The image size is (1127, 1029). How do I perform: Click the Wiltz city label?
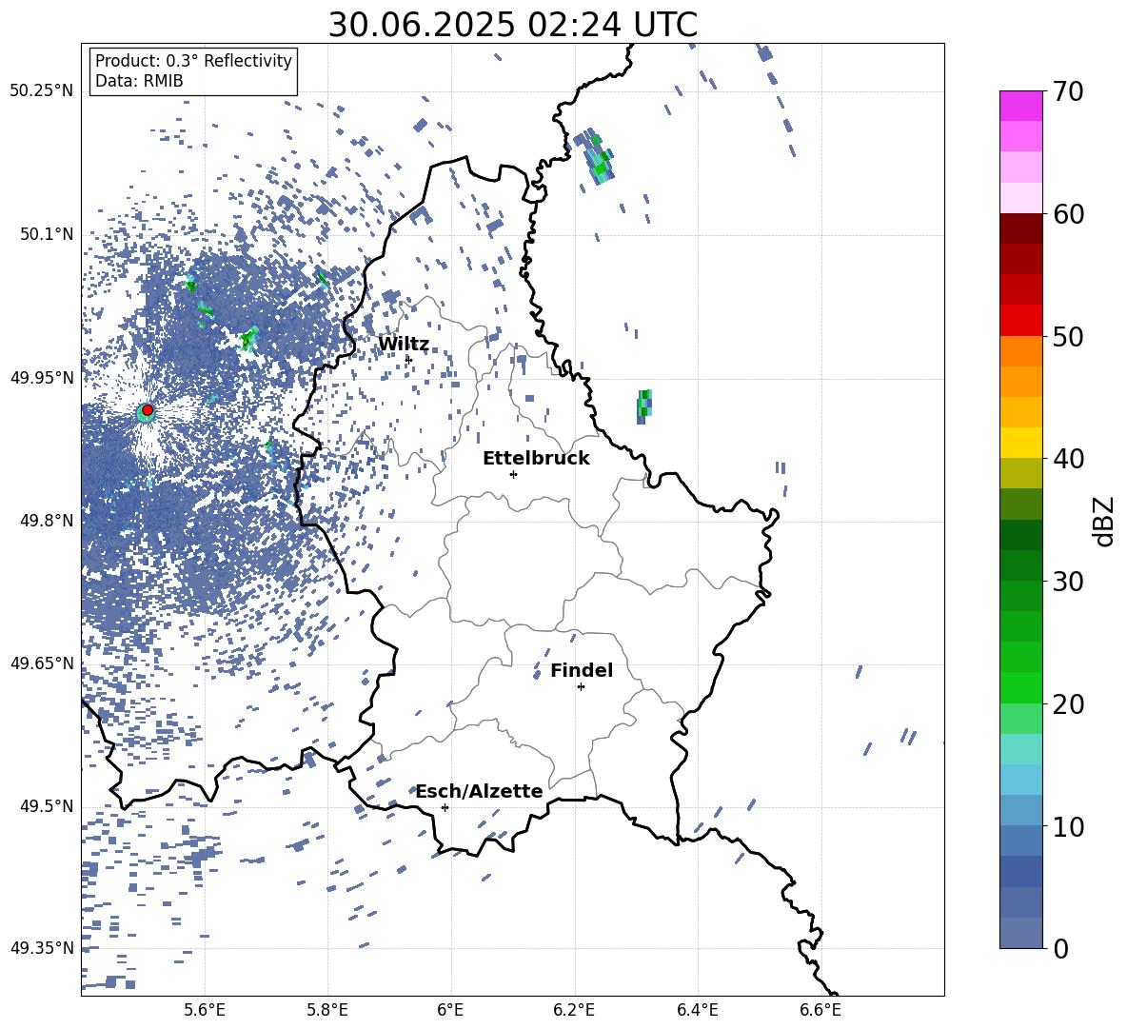404,345
